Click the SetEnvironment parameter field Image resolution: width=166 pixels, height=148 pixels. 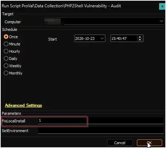[x=101, y=130]
